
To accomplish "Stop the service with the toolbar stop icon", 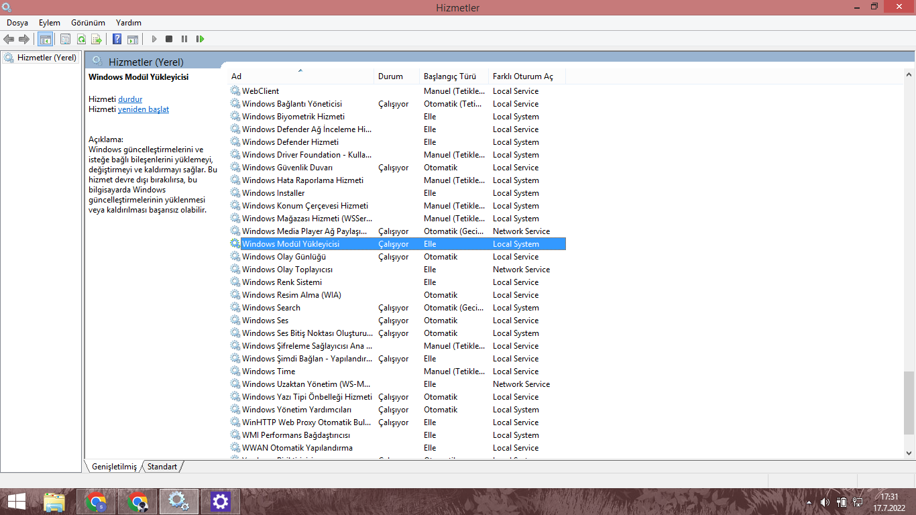I will [169, 39].
